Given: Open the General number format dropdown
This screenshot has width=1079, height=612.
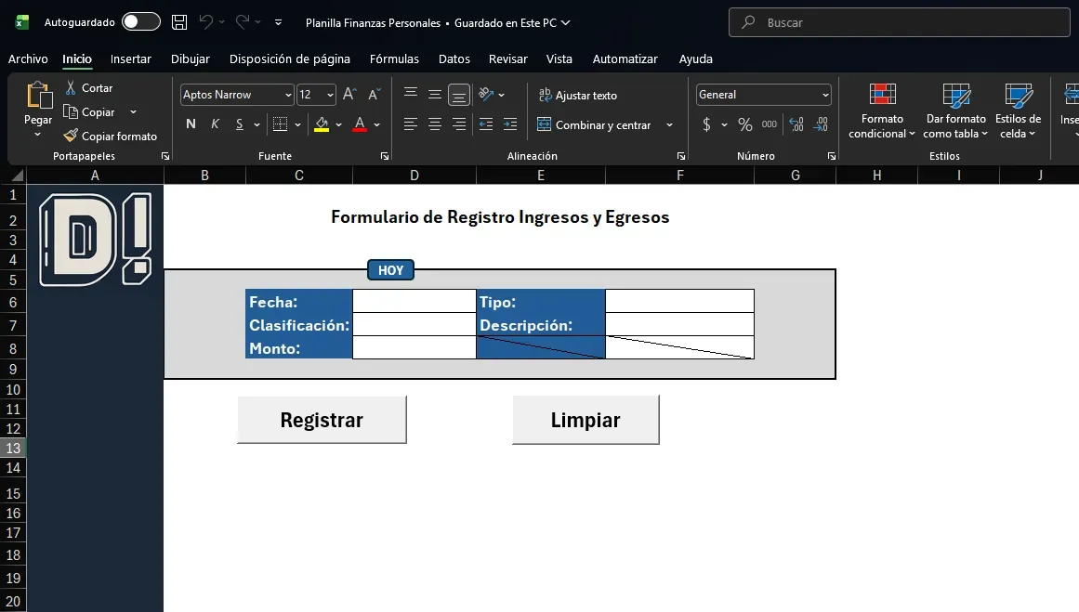Looking at the screenshot, I should pyautogui.click(x=825, y=95).
